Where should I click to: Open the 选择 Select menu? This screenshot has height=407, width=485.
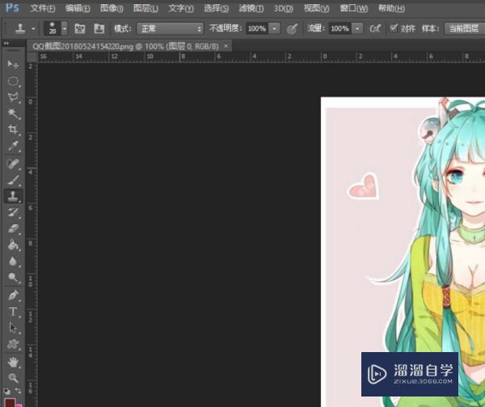click(x=216, y=8)
